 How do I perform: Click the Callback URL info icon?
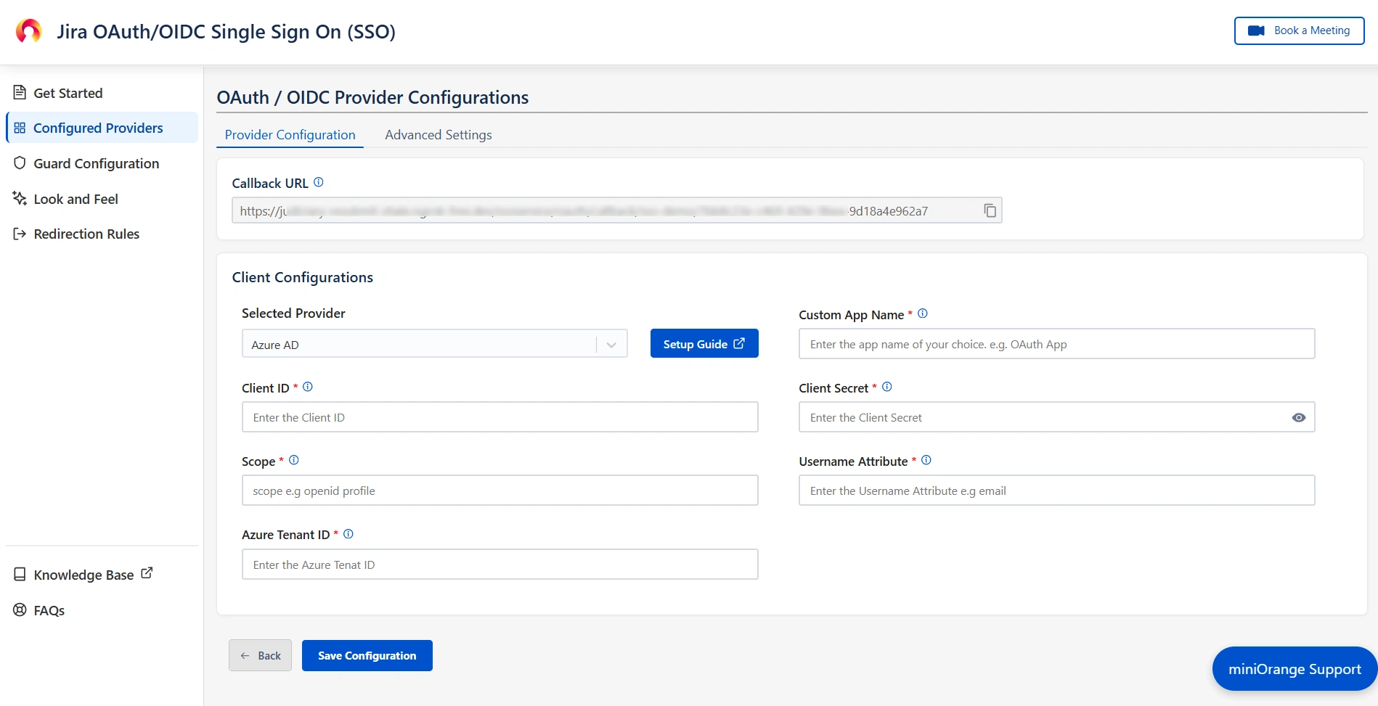coord(318,182)
